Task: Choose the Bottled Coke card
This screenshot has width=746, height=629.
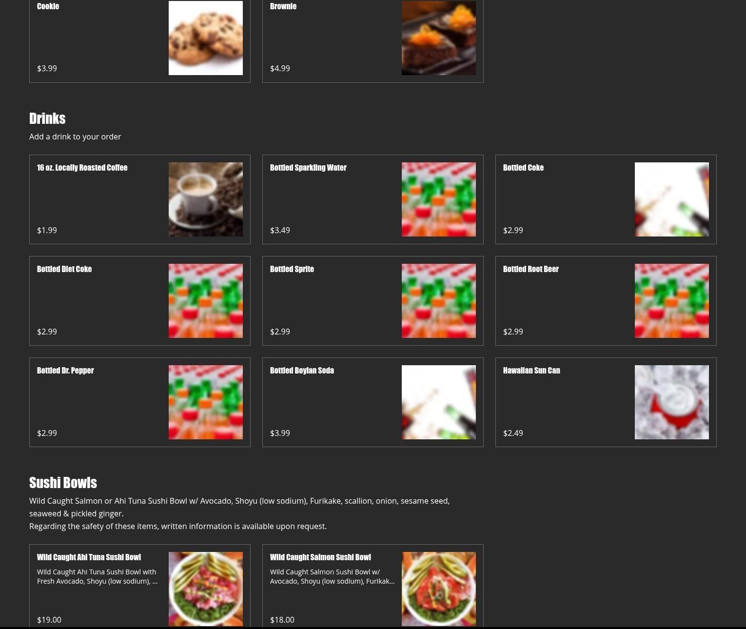Action: [x=606, y=199]
